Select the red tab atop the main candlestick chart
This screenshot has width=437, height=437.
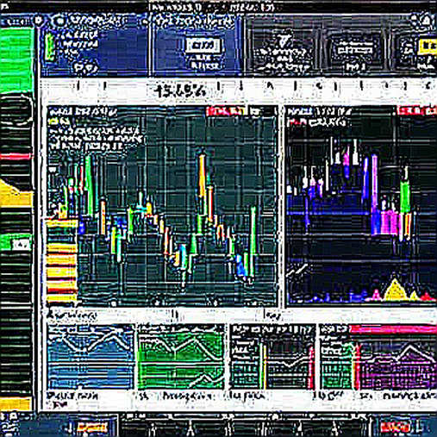227,111
